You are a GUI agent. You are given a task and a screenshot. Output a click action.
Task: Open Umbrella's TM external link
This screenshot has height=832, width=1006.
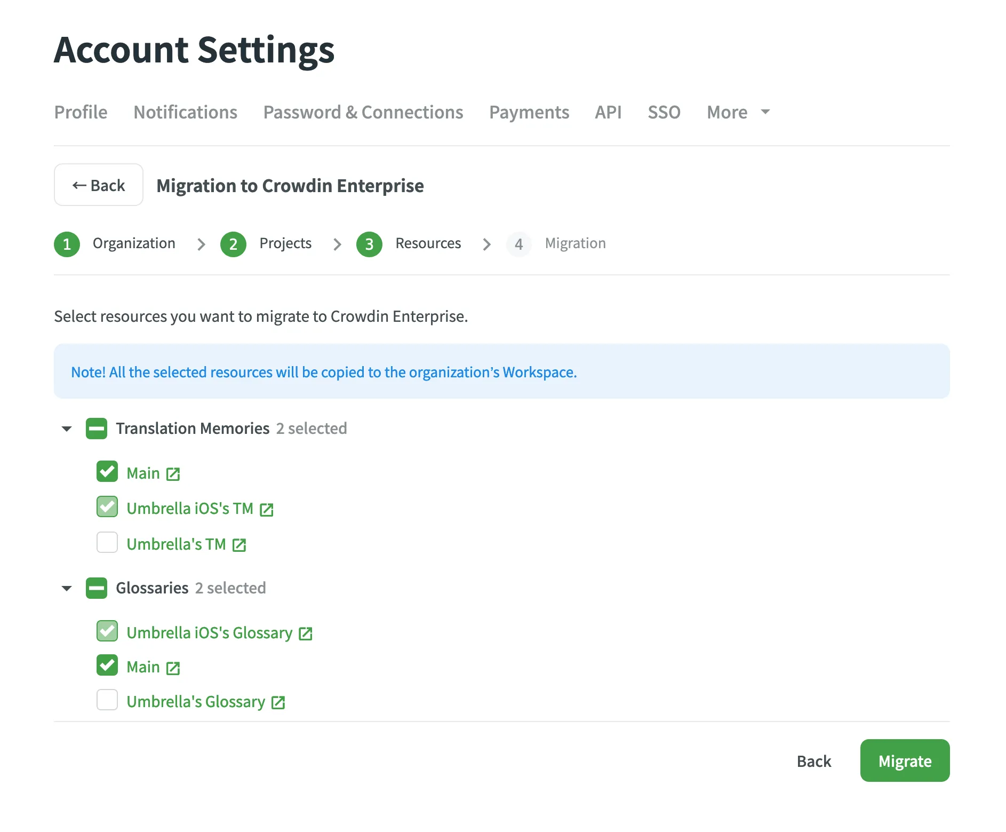239,545
